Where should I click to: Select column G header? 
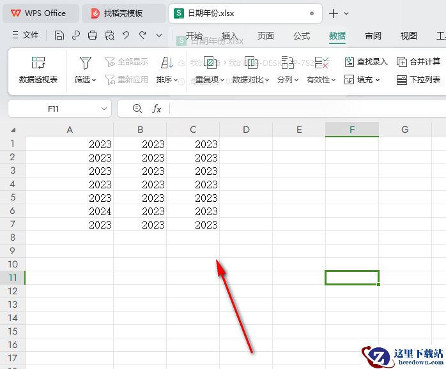(x=405, y=130)
